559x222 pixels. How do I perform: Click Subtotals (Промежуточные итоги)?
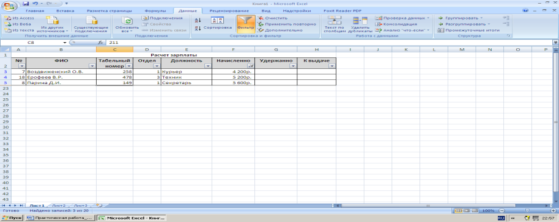coord(469,30)
